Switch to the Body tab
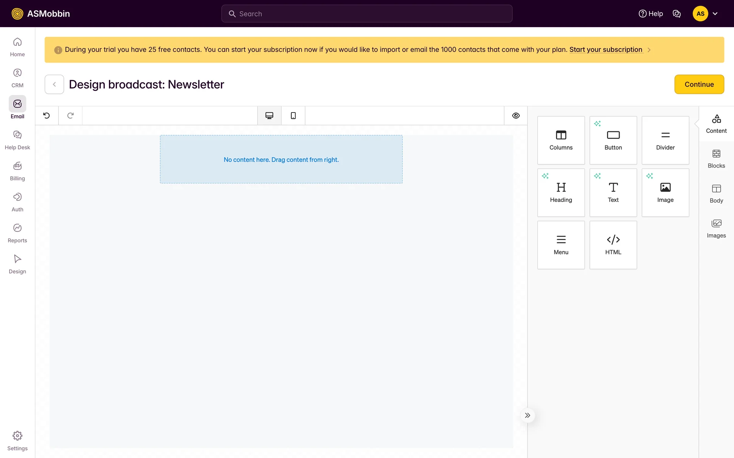The image size is (734, 458). point(716,194)
